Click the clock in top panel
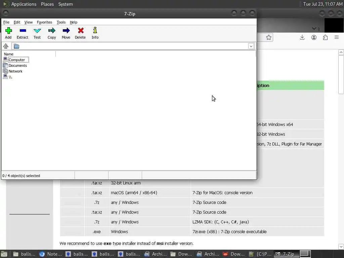344x258 pixels. [x=323, y=4]
